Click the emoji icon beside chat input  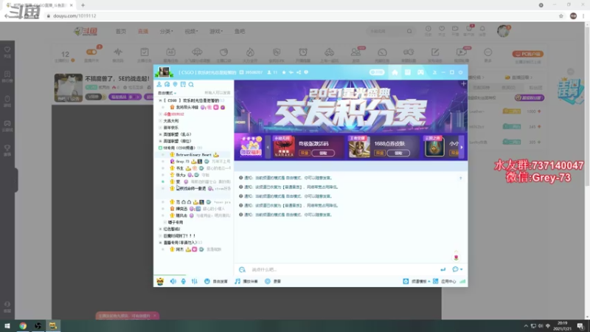(242, 269)
